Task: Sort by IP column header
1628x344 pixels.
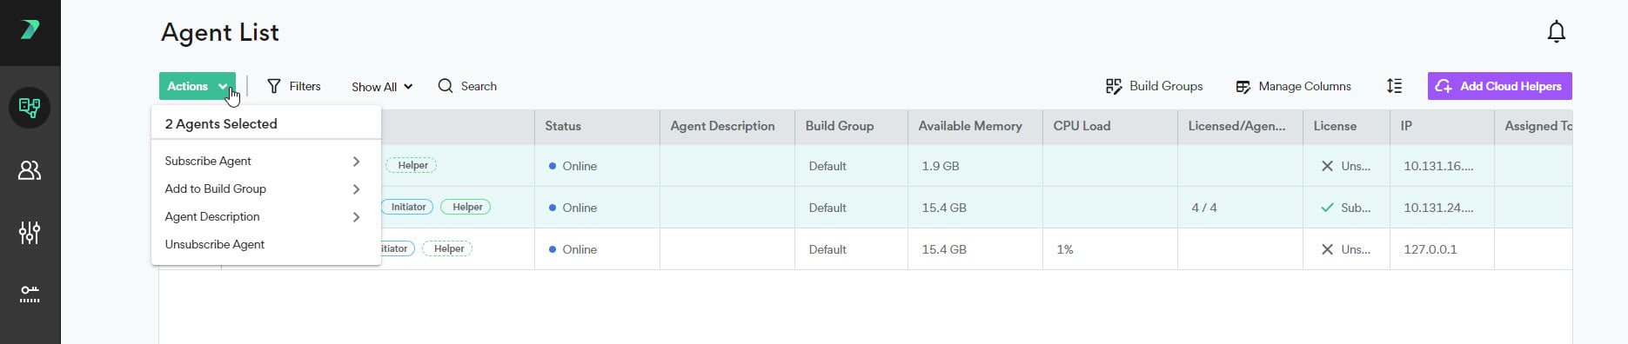Action: [x=1406, y=126]
